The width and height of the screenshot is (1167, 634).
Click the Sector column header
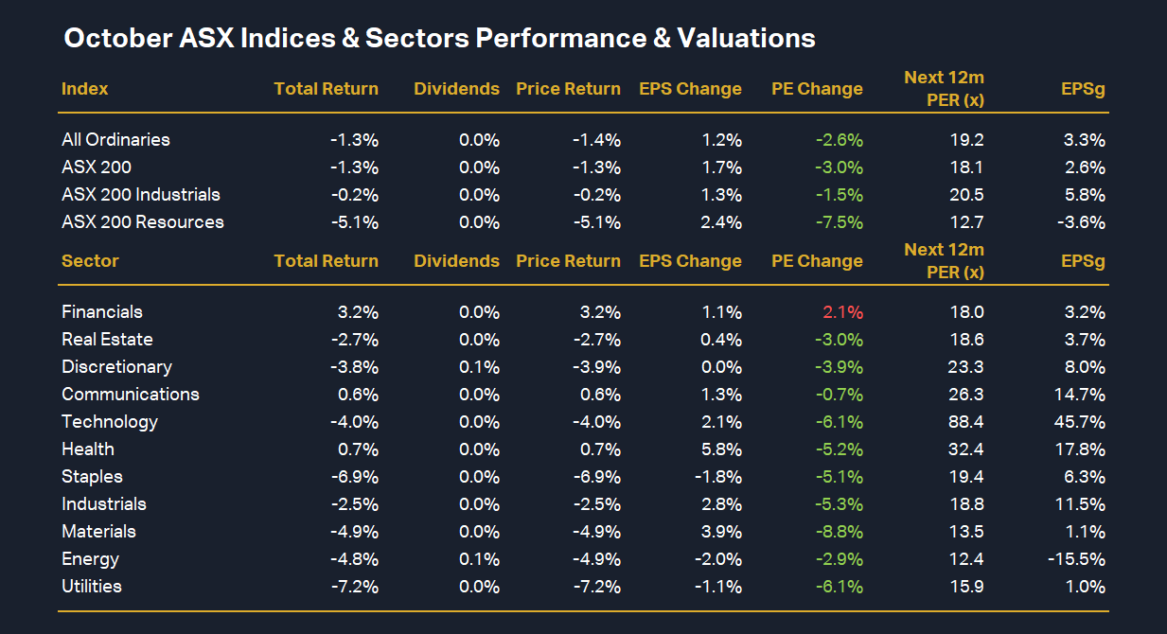[x=90, y=261]
